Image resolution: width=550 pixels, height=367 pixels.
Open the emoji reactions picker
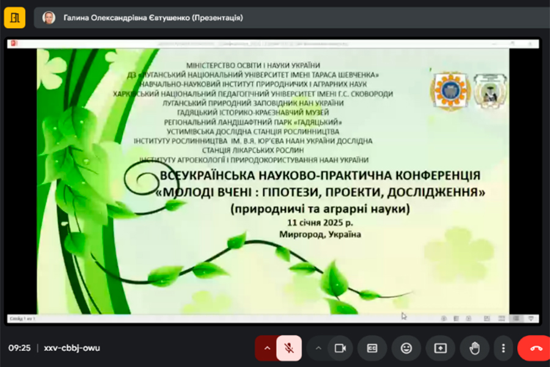click(x=406, y=348)
